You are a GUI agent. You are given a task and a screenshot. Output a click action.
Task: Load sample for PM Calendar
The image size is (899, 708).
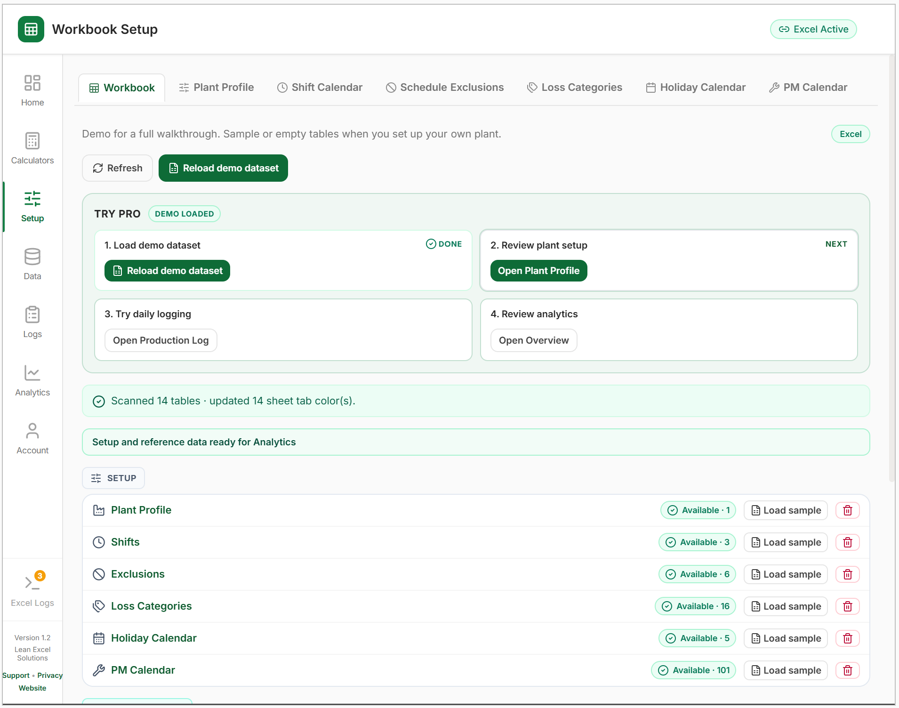[x=786, y=670]
